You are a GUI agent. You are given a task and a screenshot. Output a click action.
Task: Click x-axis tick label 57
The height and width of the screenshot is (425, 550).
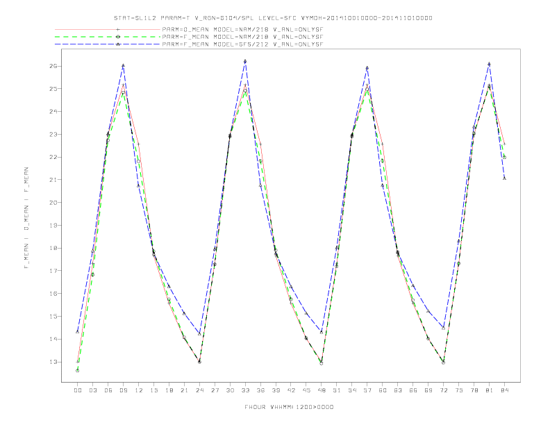click(x=367, y=390)
